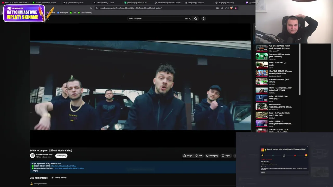The width and height of the screenshot is (333, 187).
Task: Subscribe using the Subskrybuj button
Action: pos(61,156)
